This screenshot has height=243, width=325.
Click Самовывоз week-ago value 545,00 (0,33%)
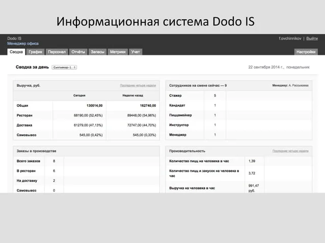tap(145, 135)
